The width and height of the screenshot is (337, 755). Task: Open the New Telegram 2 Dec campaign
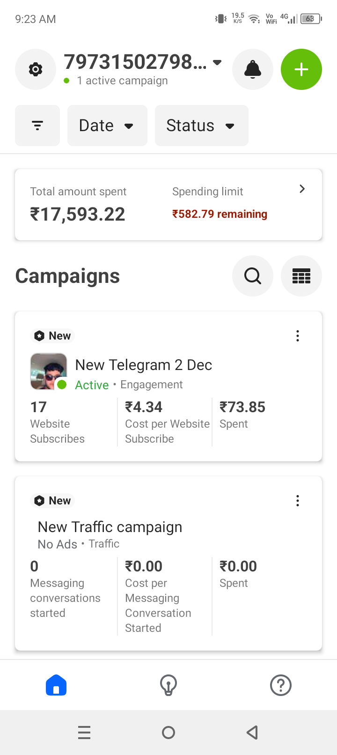tap(143, 365)
